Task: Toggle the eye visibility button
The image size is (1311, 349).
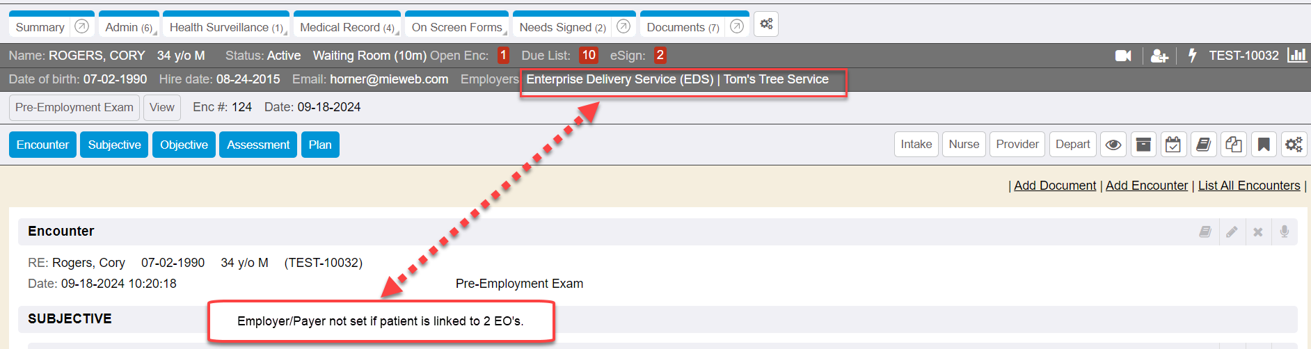Action: (1113, 145)
